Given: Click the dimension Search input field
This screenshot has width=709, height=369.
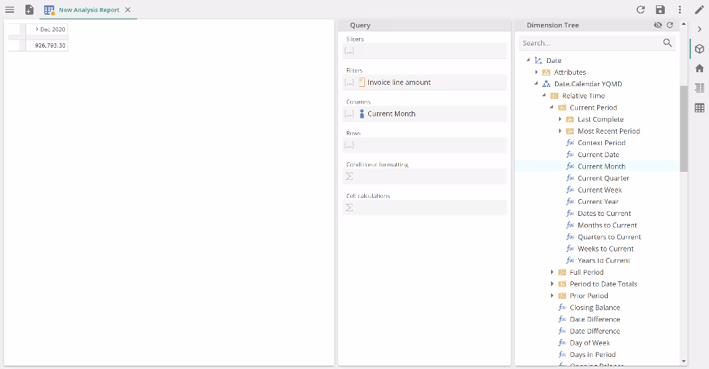Looking at the screenshot, I should (x=590, y=43).
